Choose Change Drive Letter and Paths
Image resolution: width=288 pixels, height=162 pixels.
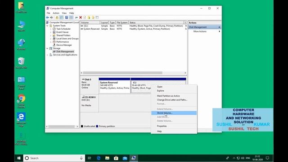tap(174, 100)
